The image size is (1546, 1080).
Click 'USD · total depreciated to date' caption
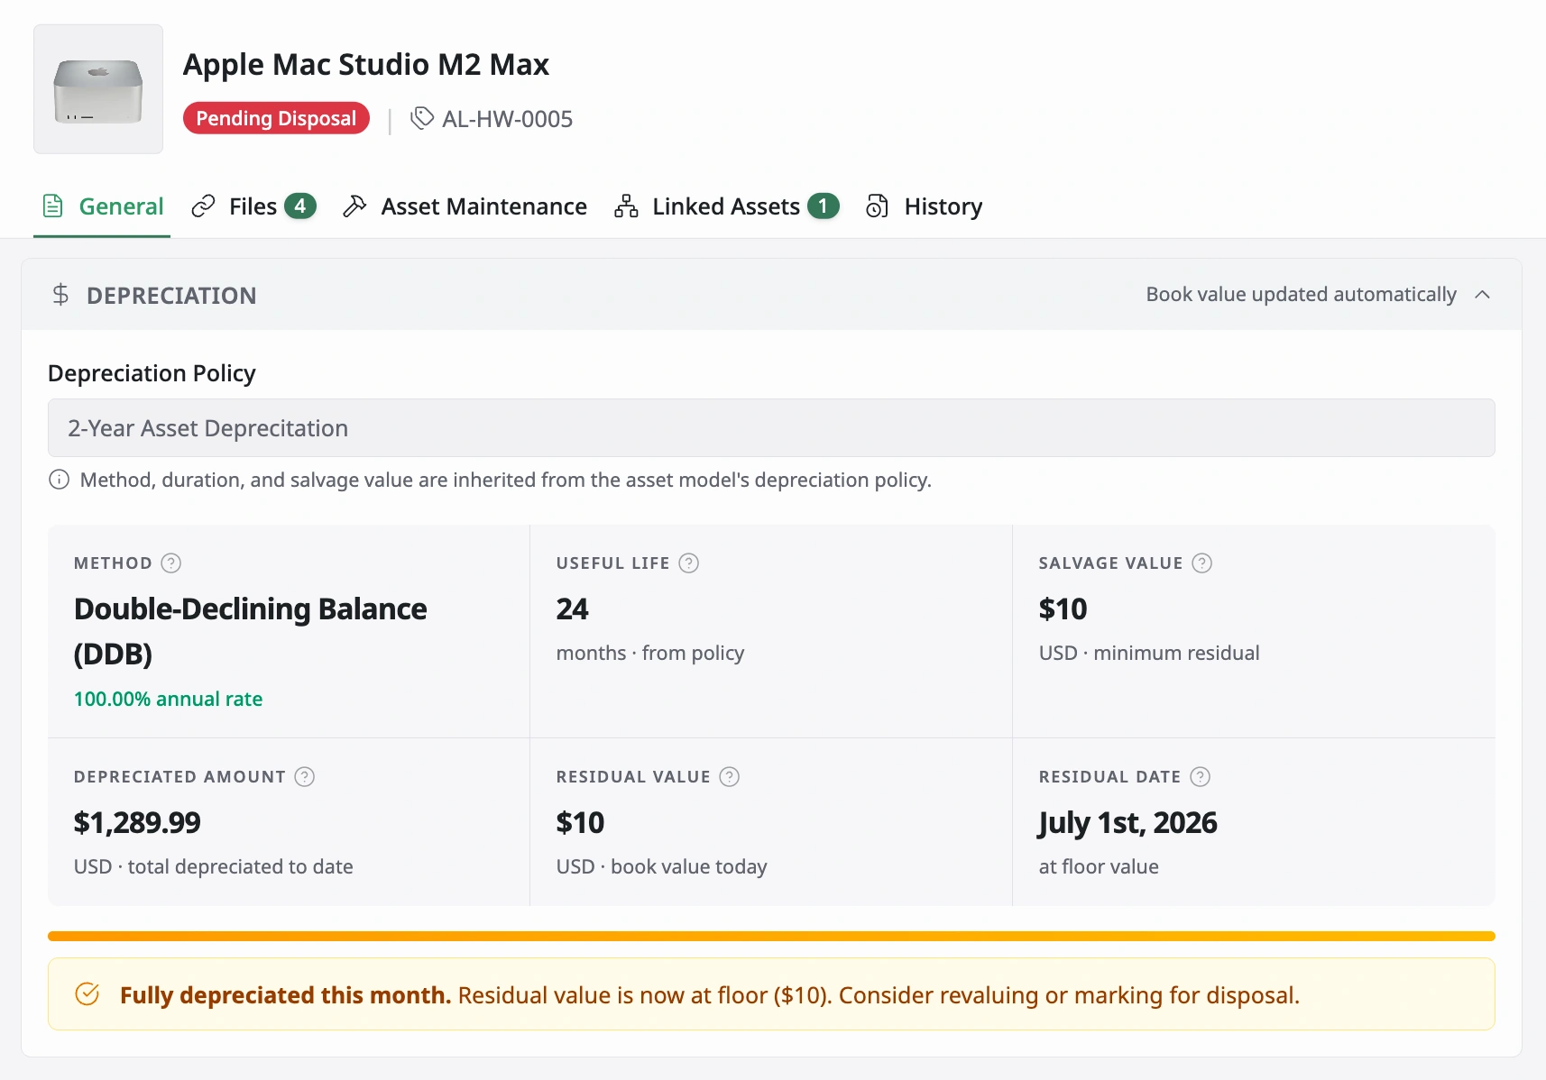pos(213,866)
